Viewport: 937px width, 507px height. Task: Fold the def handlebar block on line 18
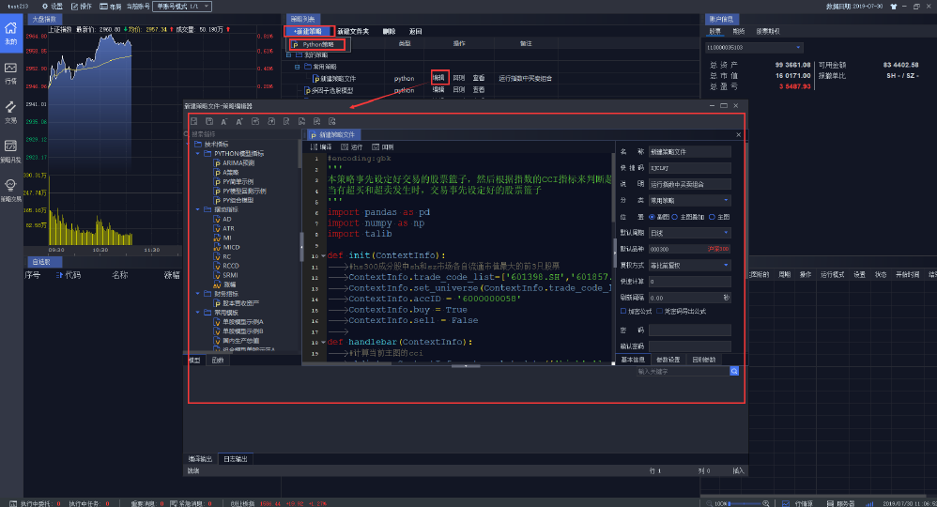(323, 343)
